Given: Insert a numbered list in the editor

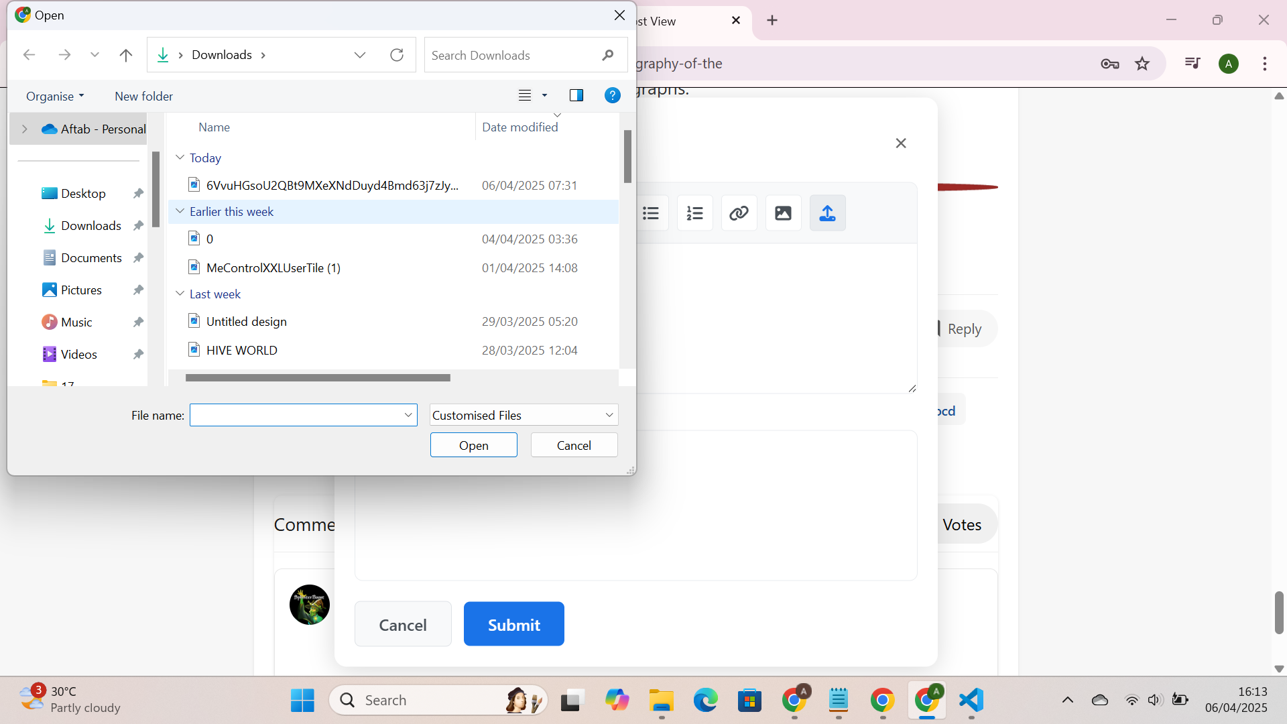Looking at the screenshot, I should point(694,213).
